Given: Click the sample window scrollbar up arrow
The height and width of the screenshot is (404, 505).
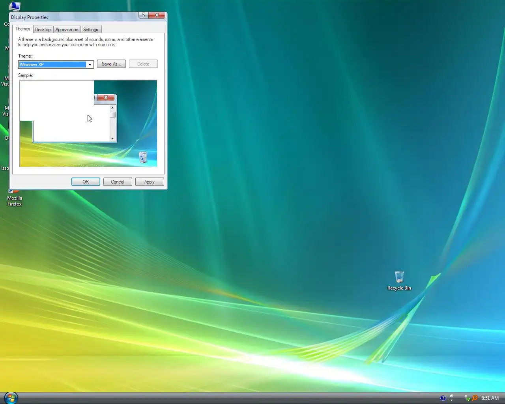Looking at the screenshot, I should click(x=113, y=108).
